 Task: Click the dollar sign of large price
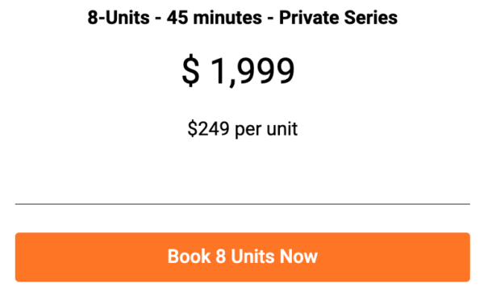(190, 71)
